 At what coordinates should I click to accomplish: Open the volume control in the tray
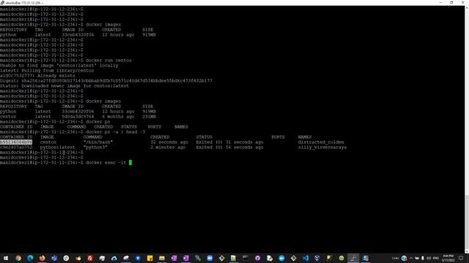[x=429, y=258]
